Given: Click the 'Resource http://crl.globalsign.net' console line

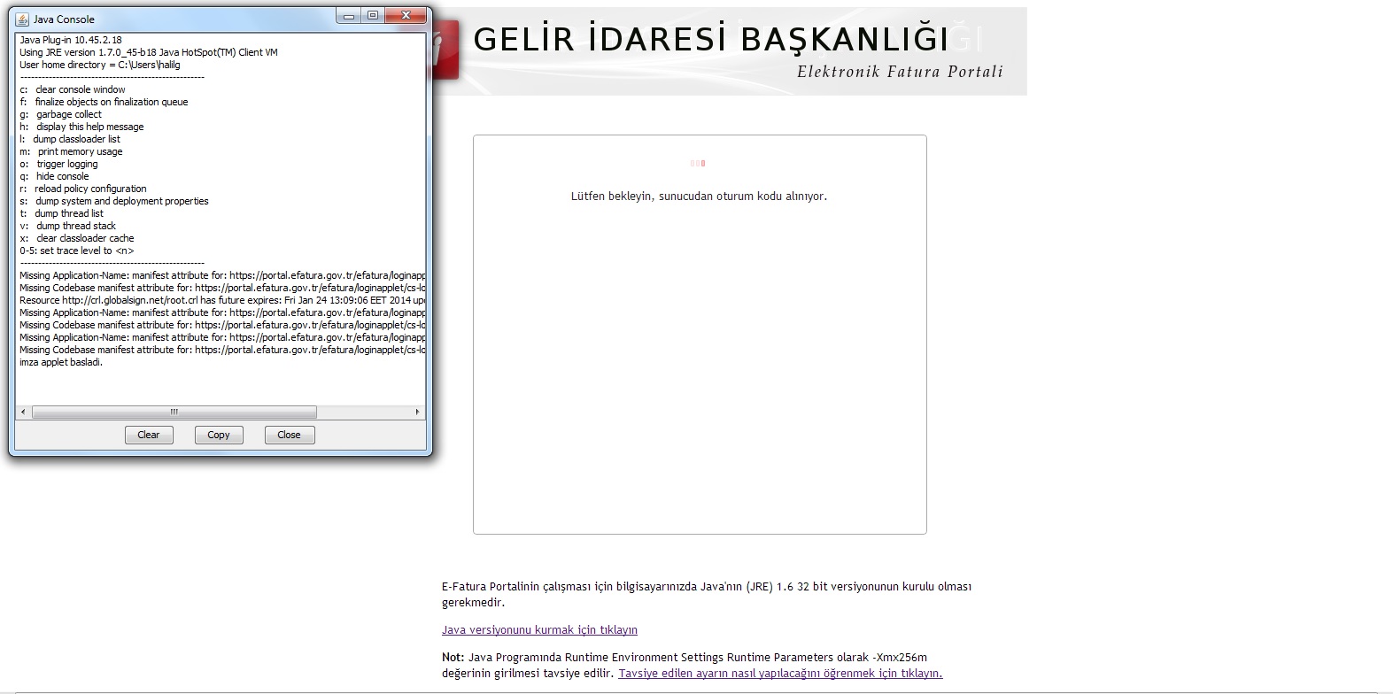Looking at the screenshot, I should [x=221, y=300].
